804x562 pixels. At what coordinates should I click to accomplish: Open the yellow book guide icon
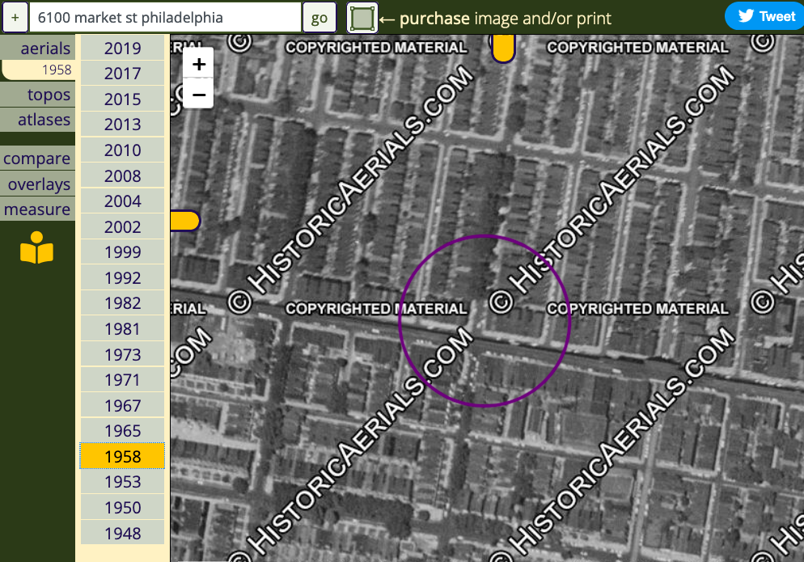pos(36,248)
